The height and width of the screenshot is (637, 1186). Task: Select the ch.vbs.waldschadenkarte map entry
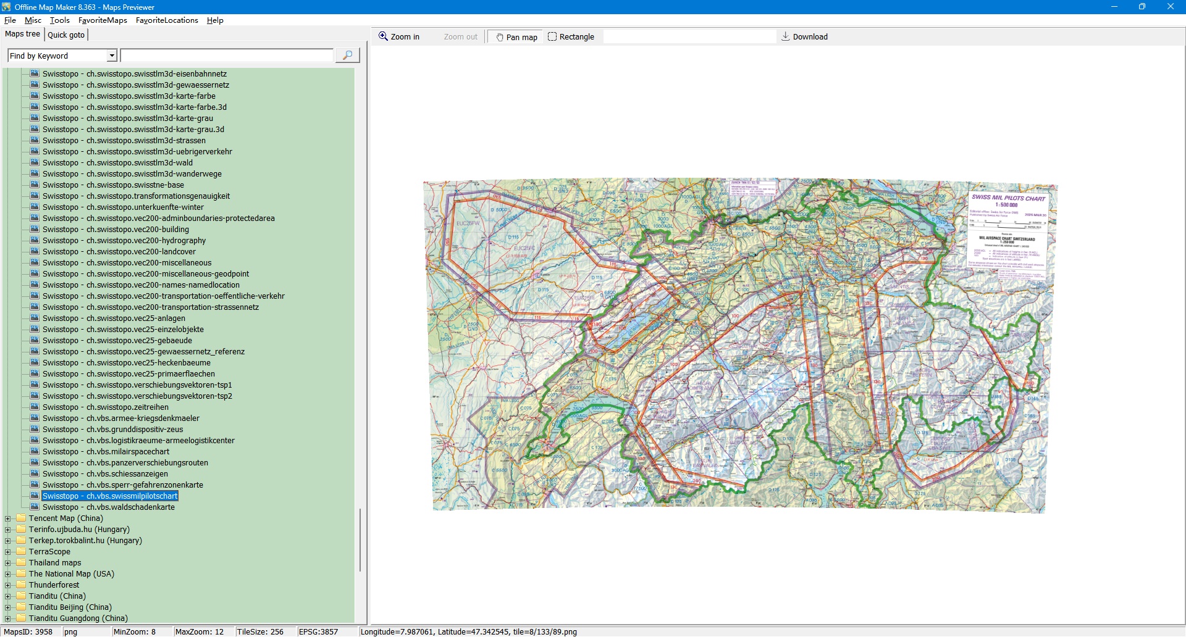108,507
